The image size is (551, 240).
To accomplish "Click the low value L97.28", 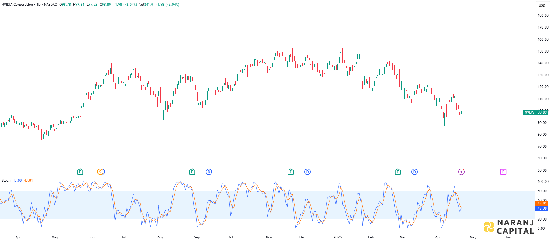I will (x=92, y=5).
